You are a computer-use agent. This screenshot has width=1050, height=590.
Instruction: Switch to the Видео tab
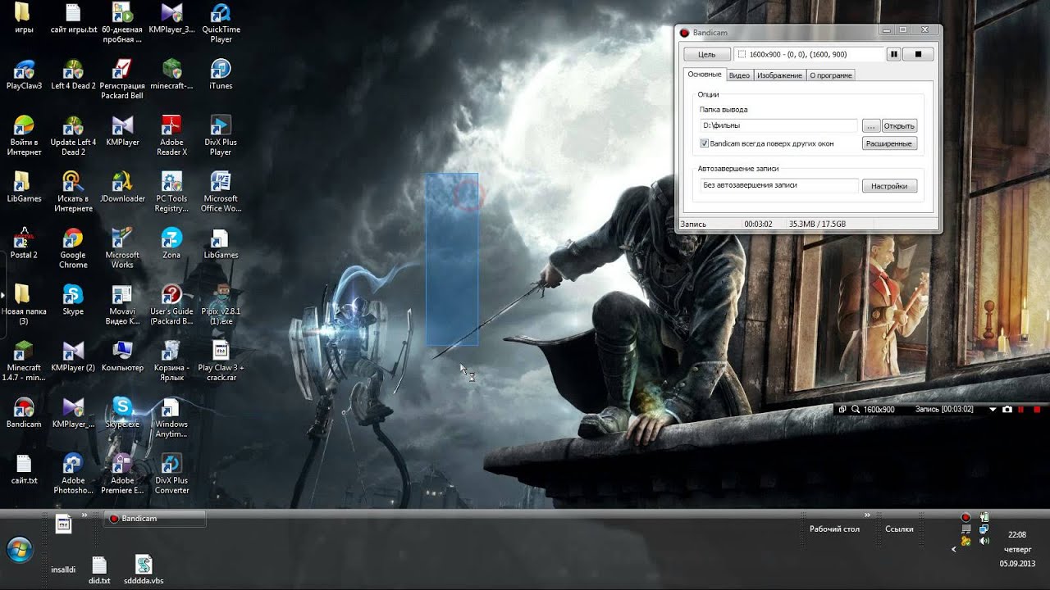coord(739,75)
